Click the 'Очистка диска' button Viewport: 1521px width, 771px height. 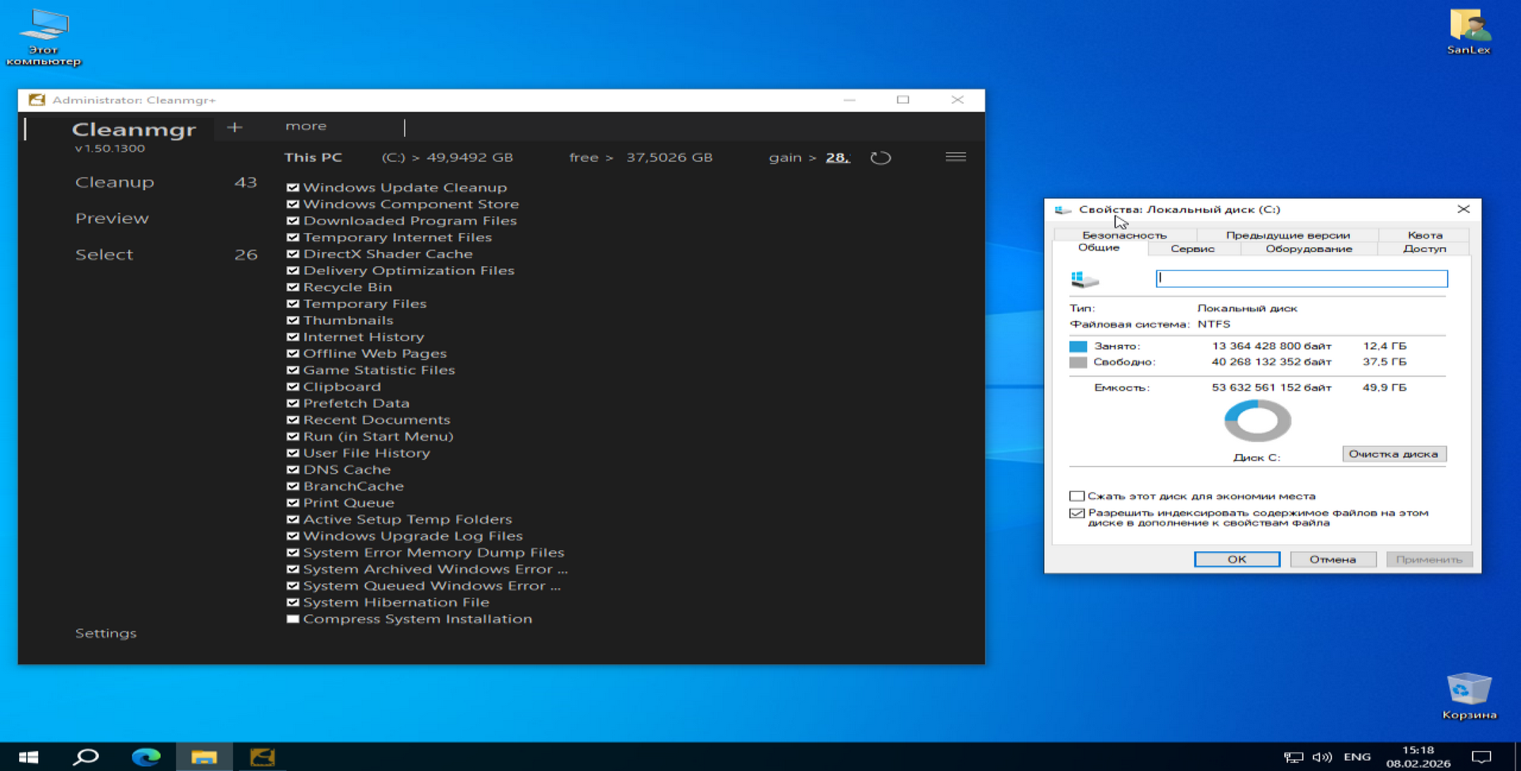(x=1393, y=454)
